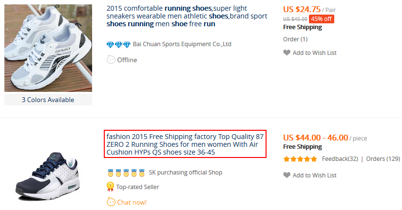
Task: Click the US $24.75 price
Action: click(302, 9)
